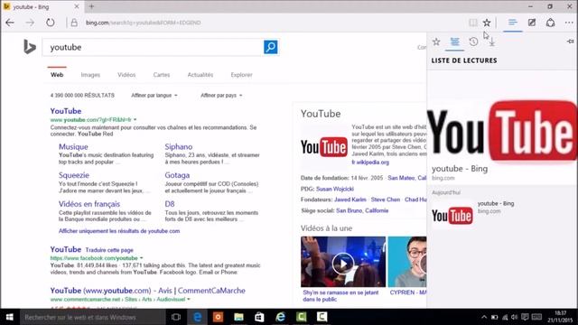
Task: Open Vidéos en français sublink
Action: coord(89,204)
